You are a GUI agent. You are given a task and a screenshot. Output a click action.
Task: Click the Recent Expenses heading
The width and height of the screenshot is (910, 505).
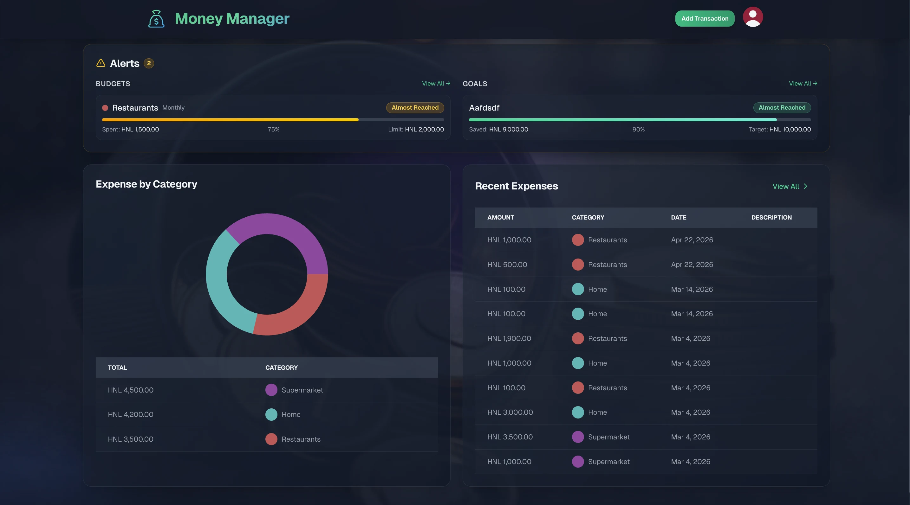517,186
